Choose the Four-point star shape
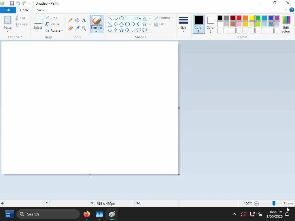295x221 pixels. (116, 30)
